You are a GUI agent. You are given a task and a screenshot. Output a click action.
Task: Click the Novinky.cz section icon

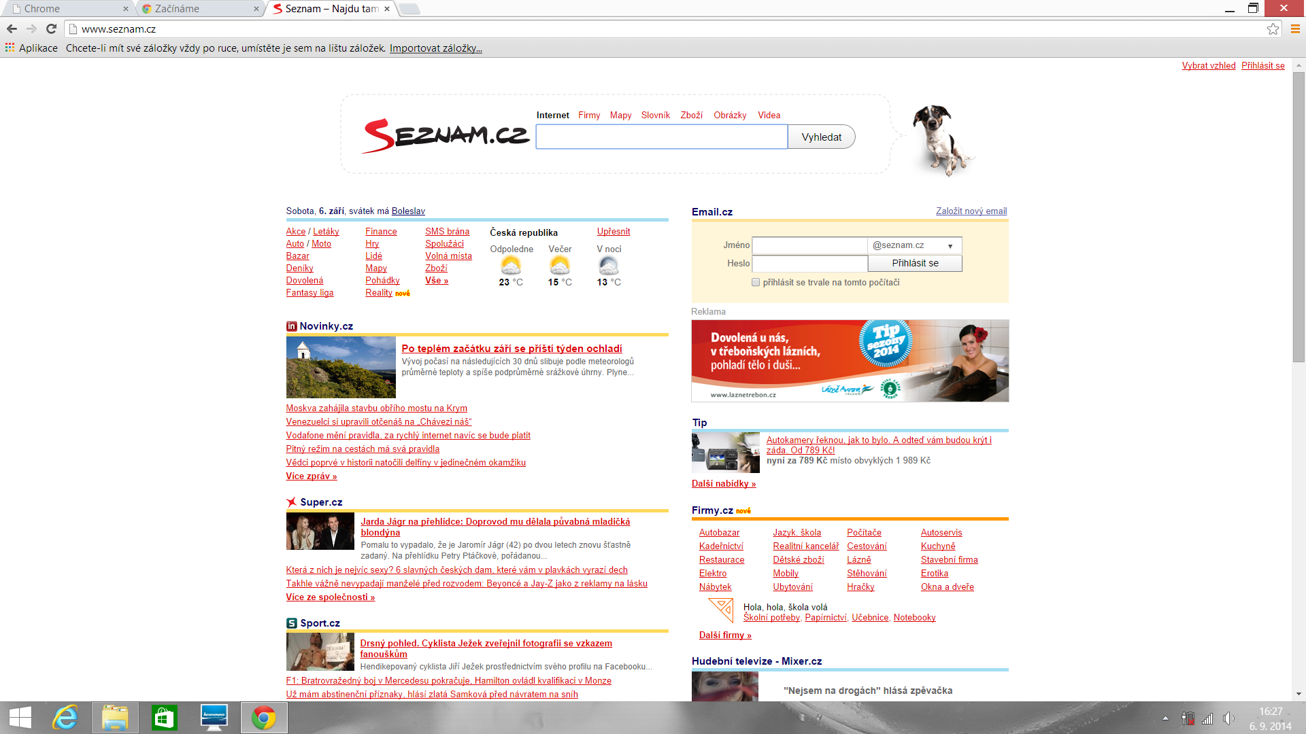coord(291,326)
